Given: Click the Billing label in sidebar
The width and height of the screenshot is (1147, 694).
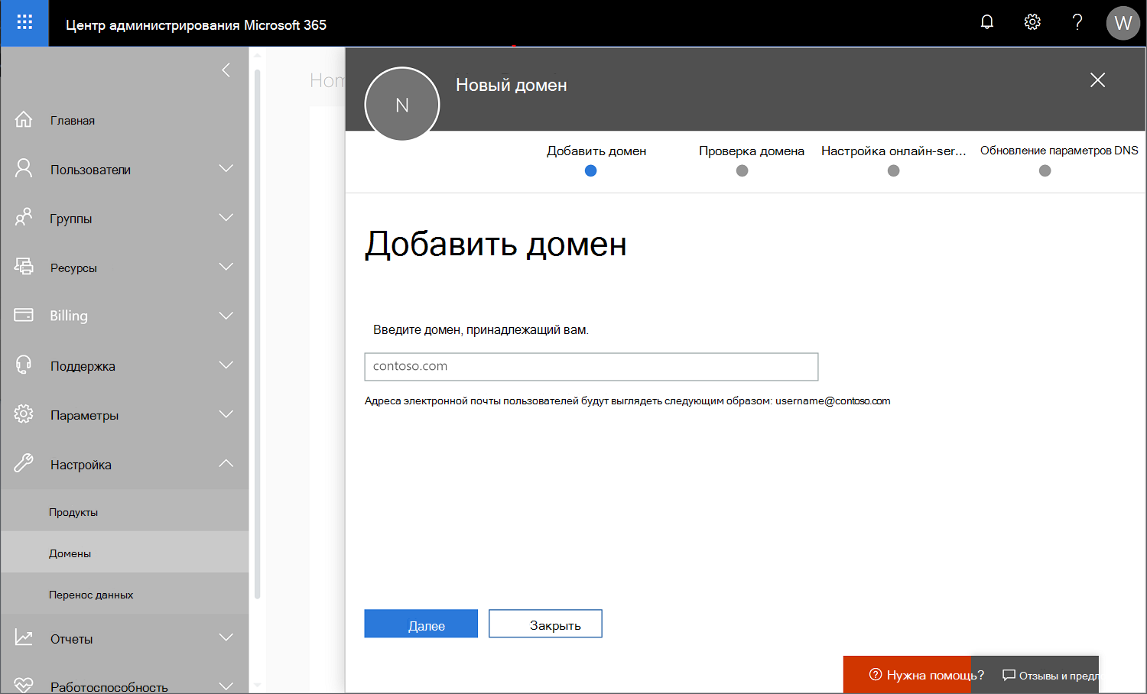Looking at the screenshot, I should (69, 316).
